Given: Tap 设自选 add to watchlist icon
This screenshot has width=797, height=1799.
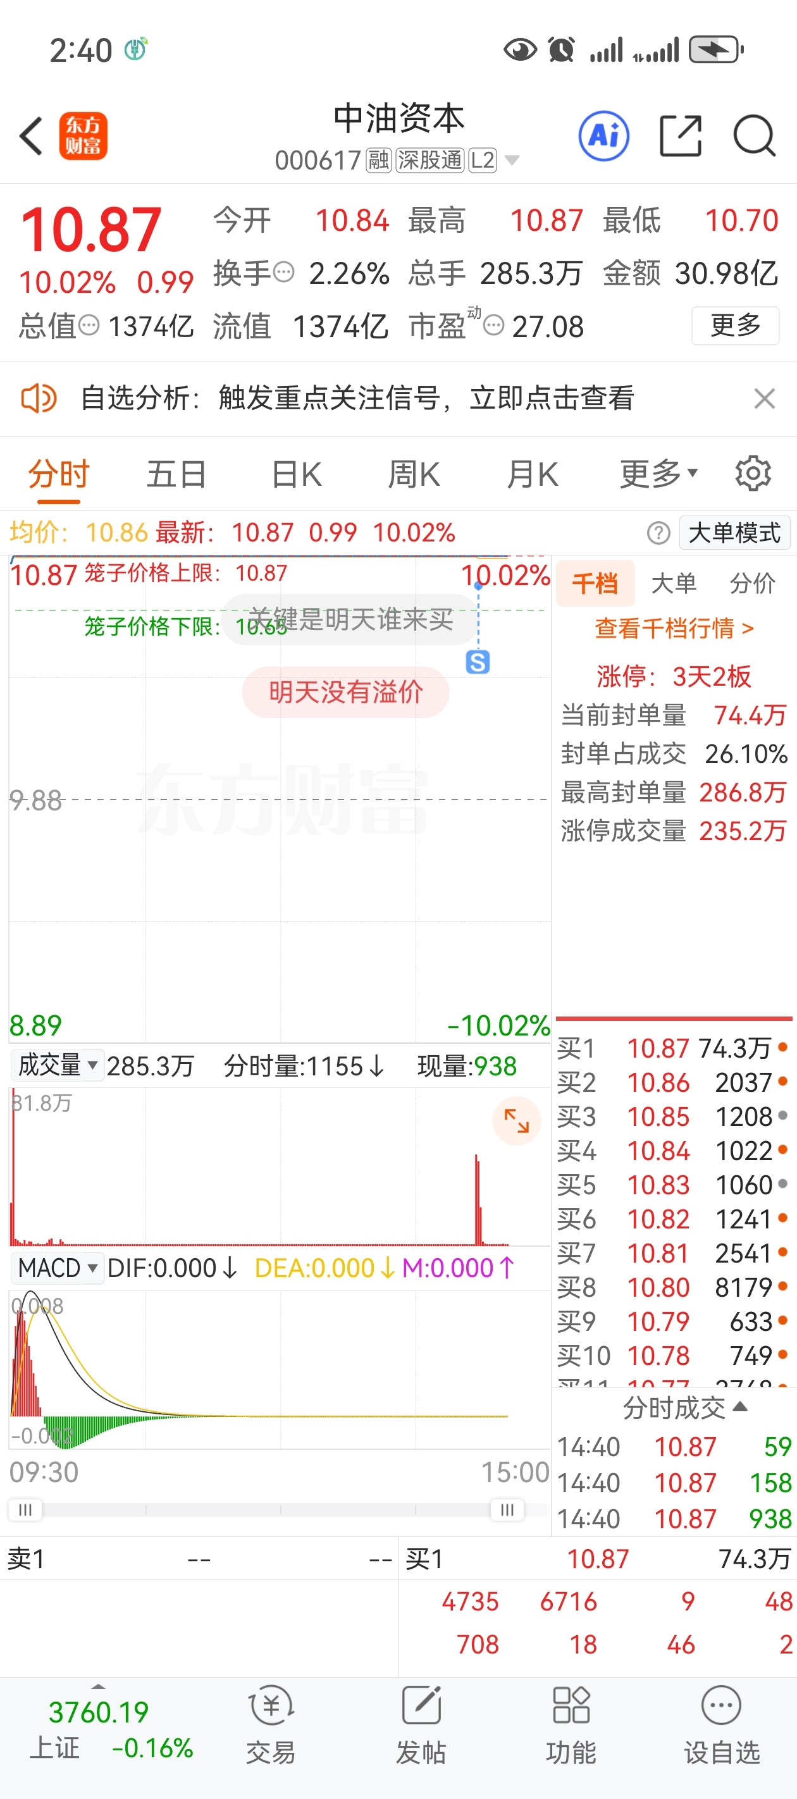Looking at the screenshot, I should 722,1724.
